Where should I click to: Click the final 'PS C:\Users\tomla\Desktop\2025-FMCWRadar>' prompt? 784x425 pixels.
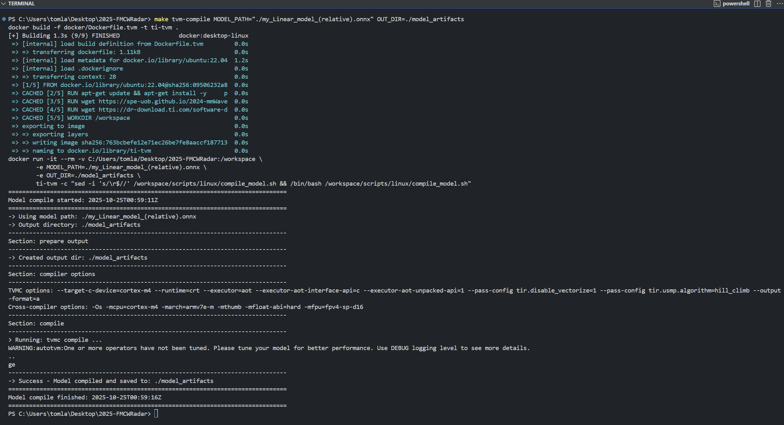pos(79,414)
